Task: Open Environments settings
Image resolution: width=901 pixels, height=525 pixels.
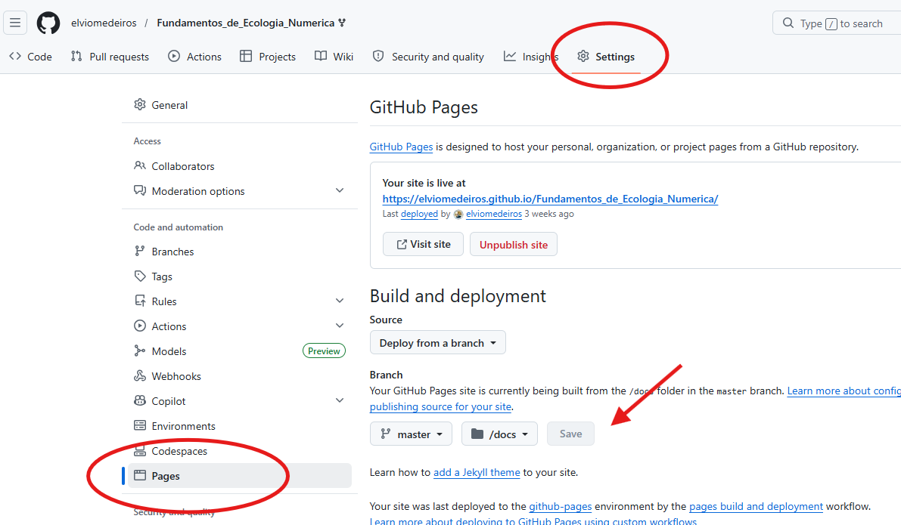Action: click(x=240, y=426)
